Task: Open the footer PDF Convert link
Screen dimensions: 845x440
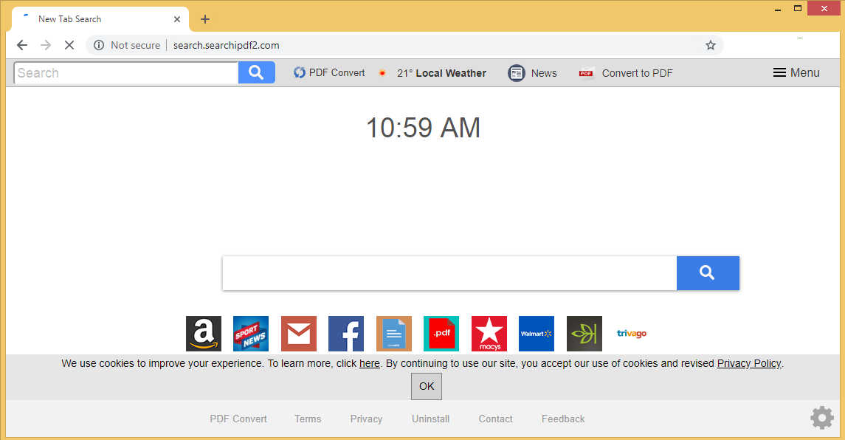Action: 238,419
